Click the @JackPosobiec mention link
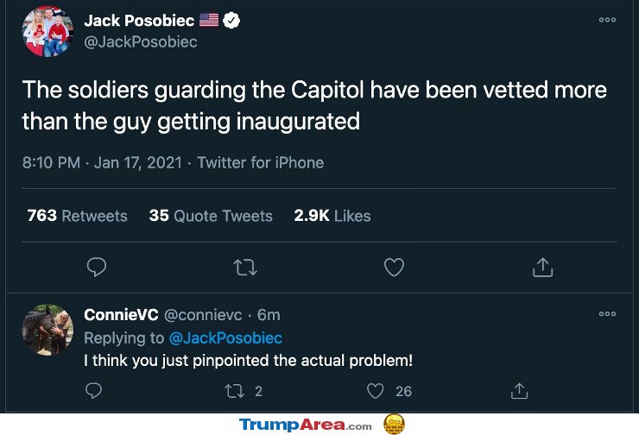 pyautogui.click(x=225, y=338)
